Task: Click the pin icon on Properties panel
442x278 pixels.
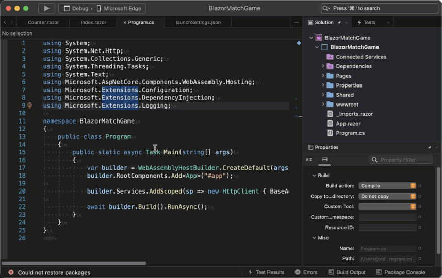Action: click(430, 147)
